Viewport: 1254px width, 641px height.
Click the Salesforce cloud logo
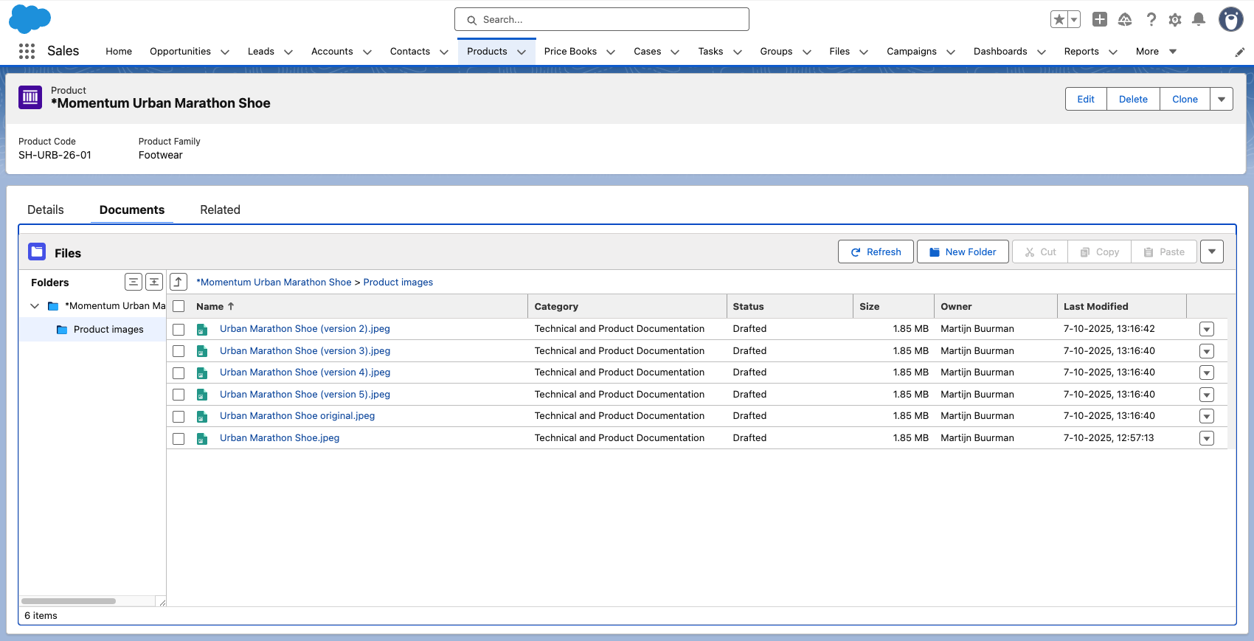(x=30, y=19)
